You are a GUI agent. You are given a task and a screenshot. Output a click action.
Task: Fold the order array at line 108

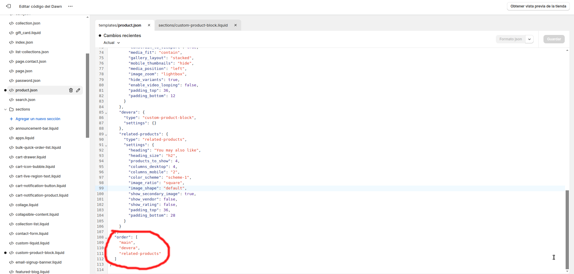coord(106,238)
